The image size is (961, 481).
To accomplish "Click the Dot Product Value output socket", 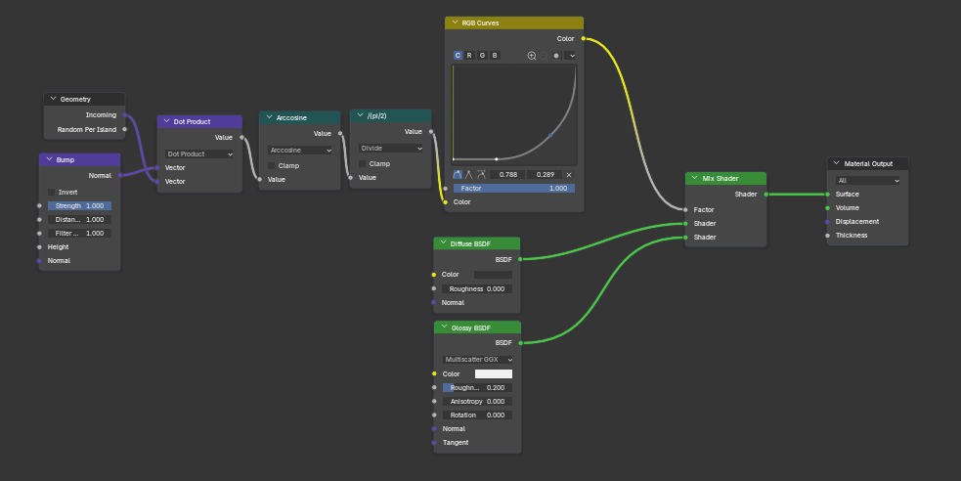I will pyautogui.click(x=241, y=137).
